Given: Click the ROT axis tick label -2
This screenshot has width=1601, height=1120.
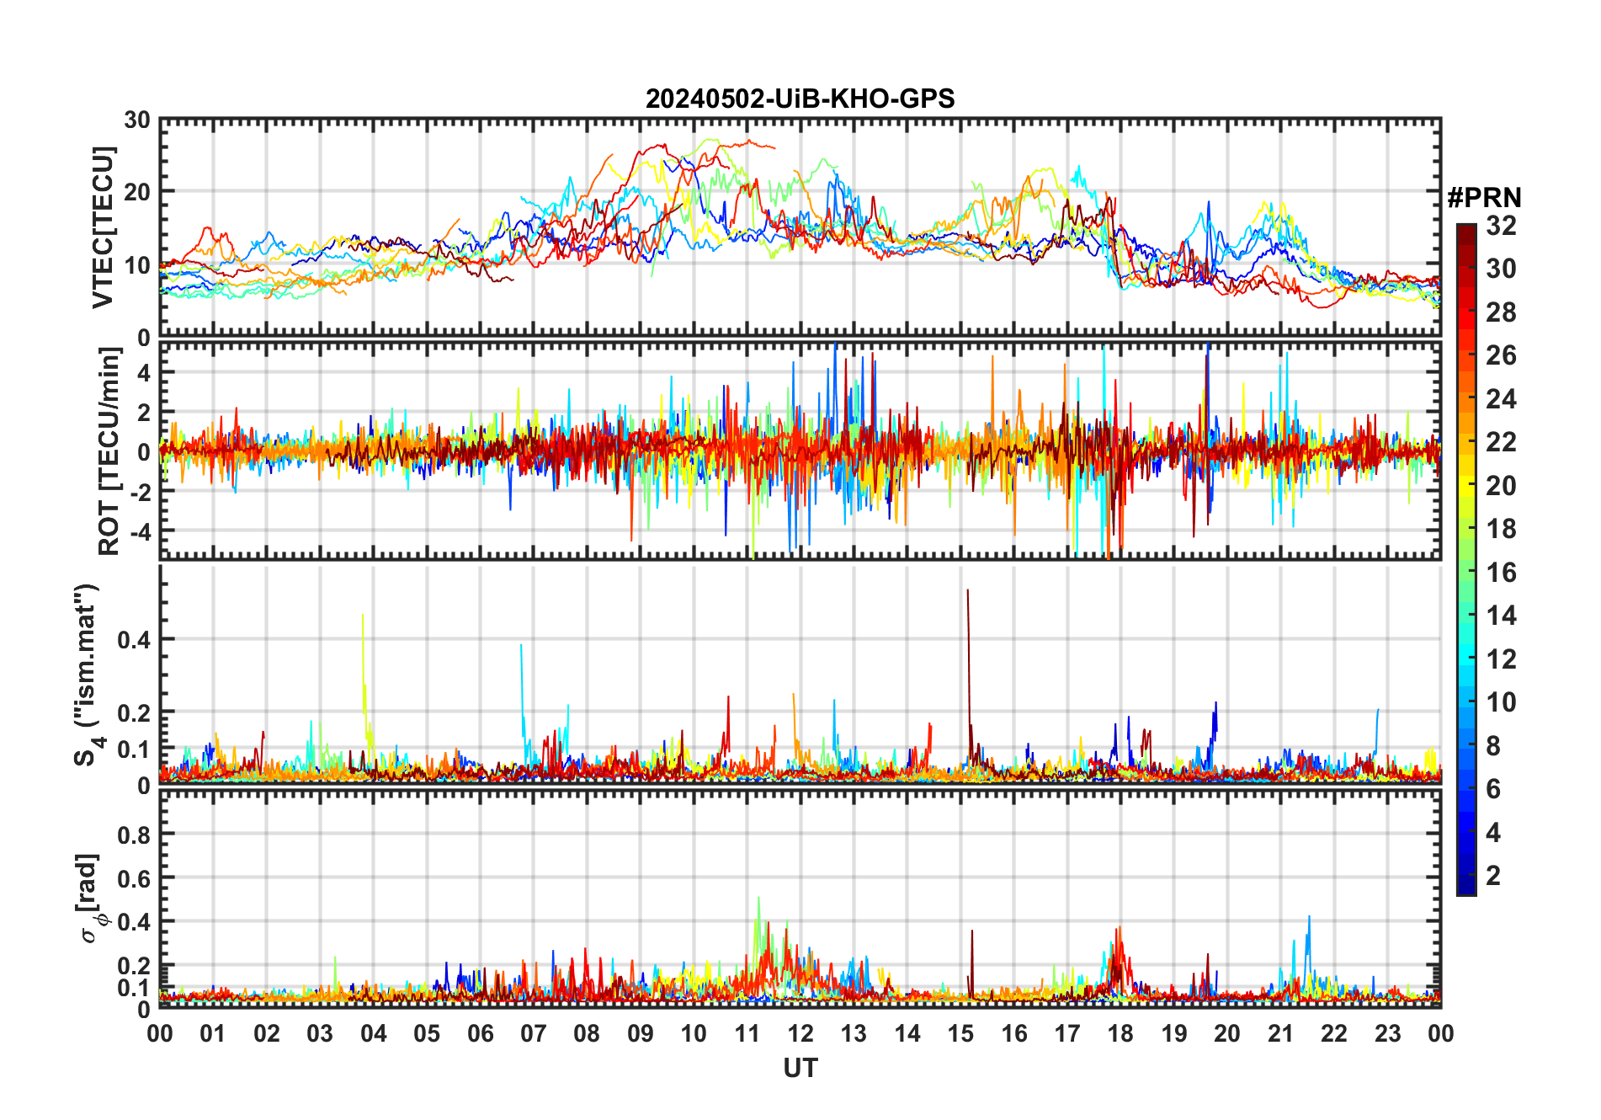Looking at the screenshot, I should pos(140,492).
